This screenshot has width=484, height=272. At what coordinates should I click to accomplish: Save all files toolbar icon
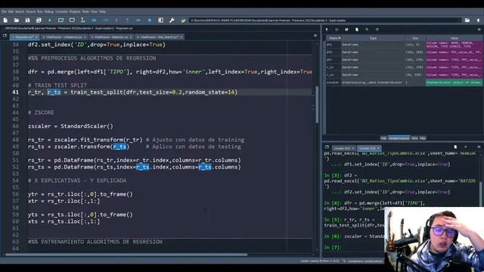(x=39, y=20)
